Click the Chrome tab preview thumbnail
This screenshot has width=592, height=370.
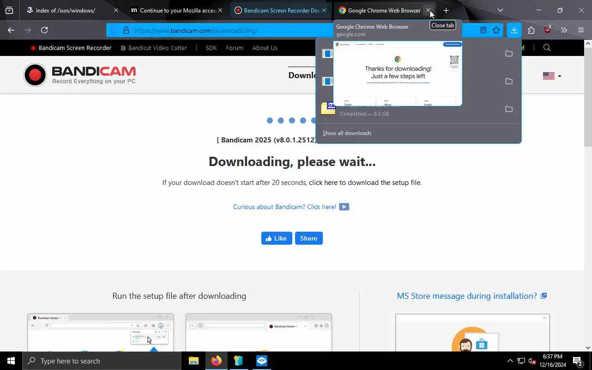[397, 73]
